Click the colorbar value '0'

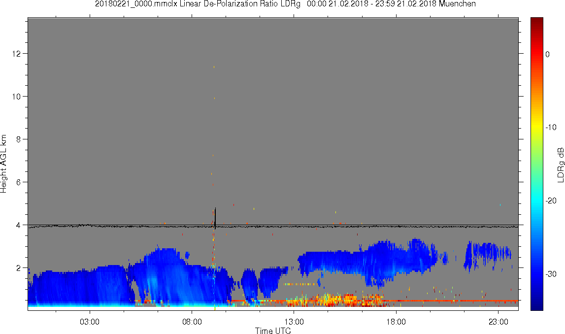point(548,54)
